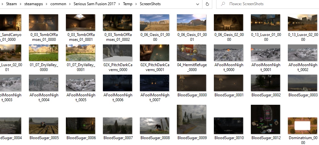Viewport: 319px width, 145px height.
Task: Open the address bar history dropdown
Action: (197, 4)
